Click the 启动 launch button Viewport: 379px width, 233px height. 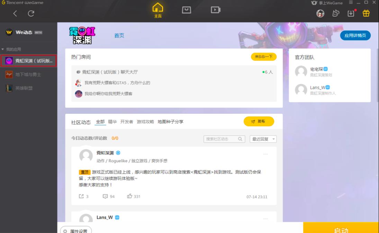(x=341, y=229)
